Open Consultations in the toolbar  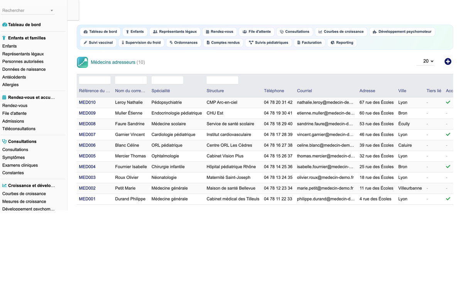coord(294,32)
